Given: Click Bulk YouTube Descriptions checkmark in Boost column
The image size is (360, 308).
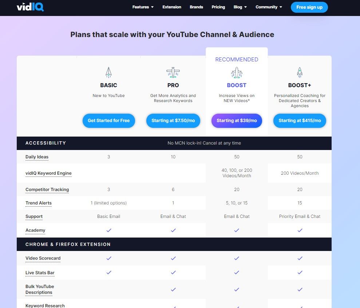Looking at the screenshot, I should point(237,290).
